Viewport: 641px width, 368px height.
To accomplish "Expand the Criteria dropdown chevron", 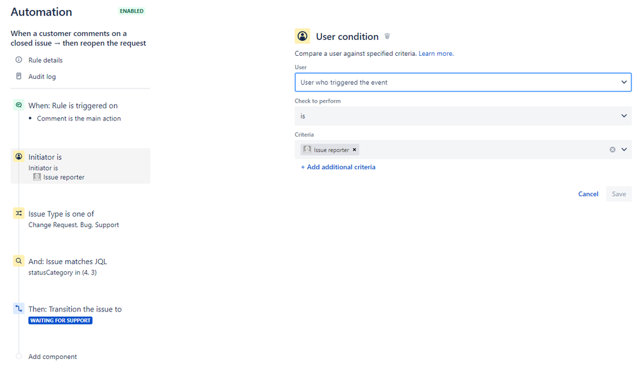I will [624, 150].
